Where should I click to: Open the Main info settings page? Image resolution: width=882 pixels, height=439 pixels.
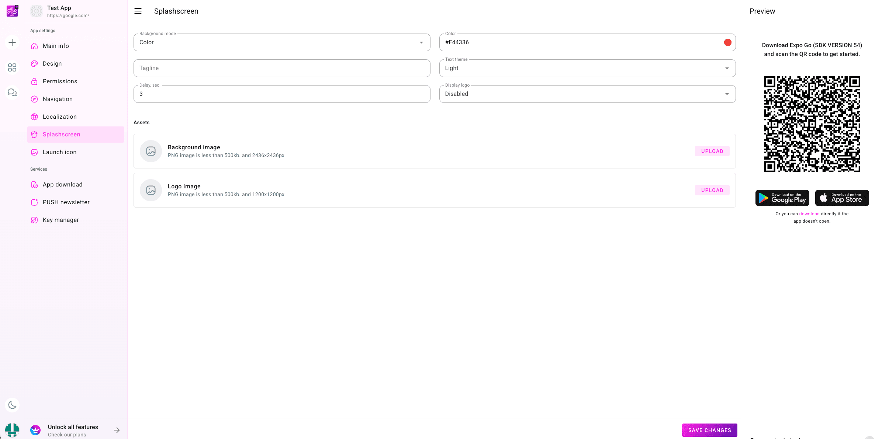coord(76,46)
